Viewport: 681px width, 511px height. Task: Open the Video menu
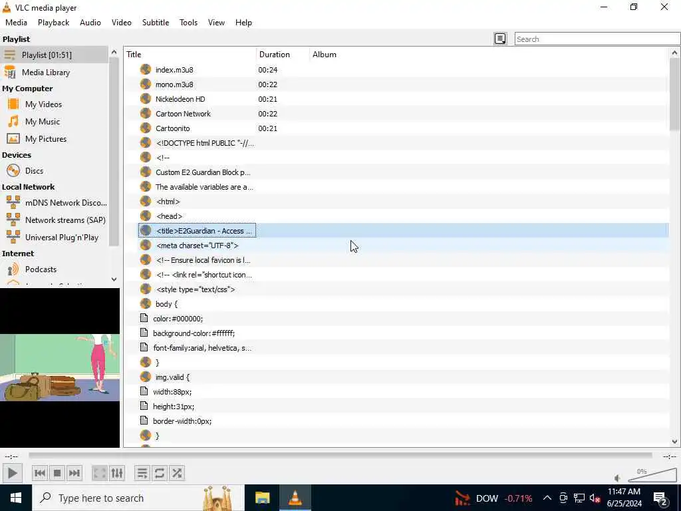(122, 23)
